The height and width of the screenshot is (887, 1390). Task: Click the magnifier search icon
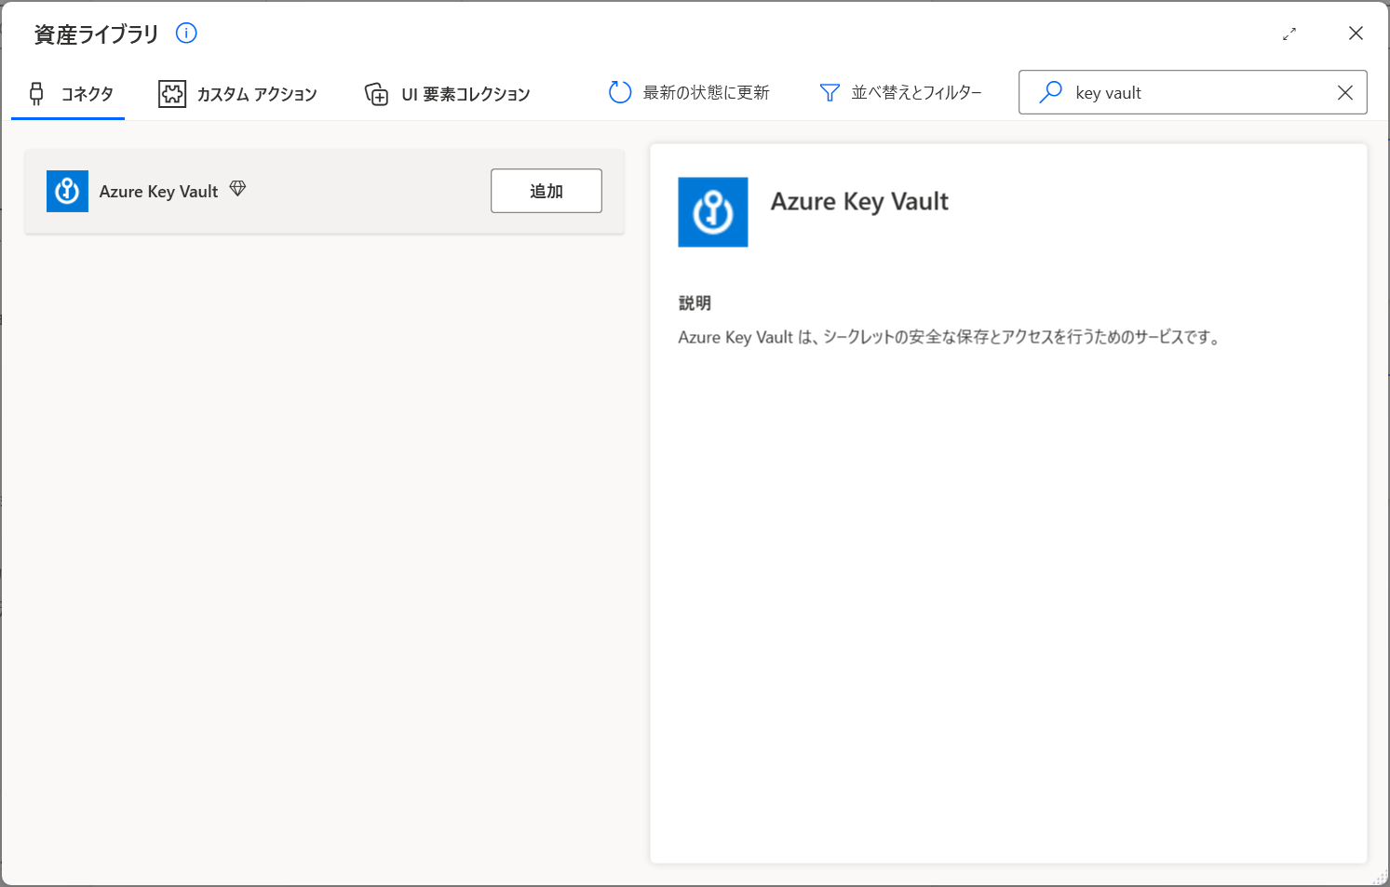1050,92
